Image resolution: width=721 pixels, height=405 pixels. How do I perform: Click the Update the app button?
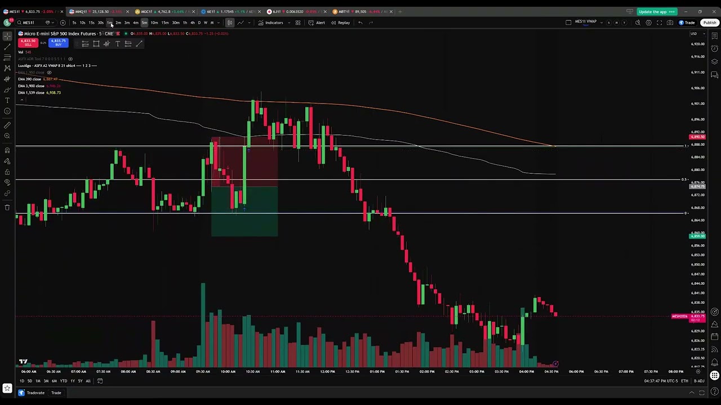pos(656,11)
